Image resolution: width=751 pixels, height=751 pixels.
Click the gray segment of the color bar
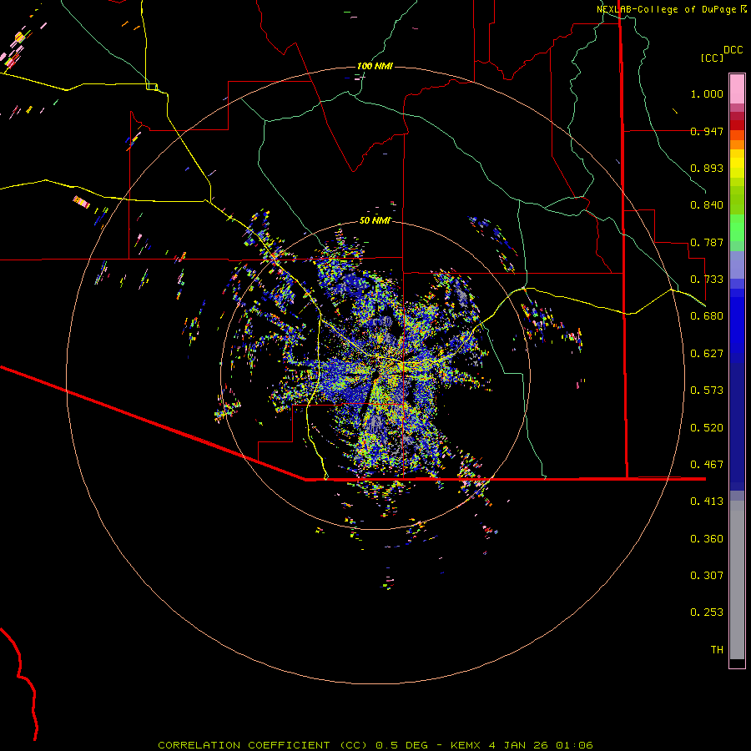tap(737, 580)
